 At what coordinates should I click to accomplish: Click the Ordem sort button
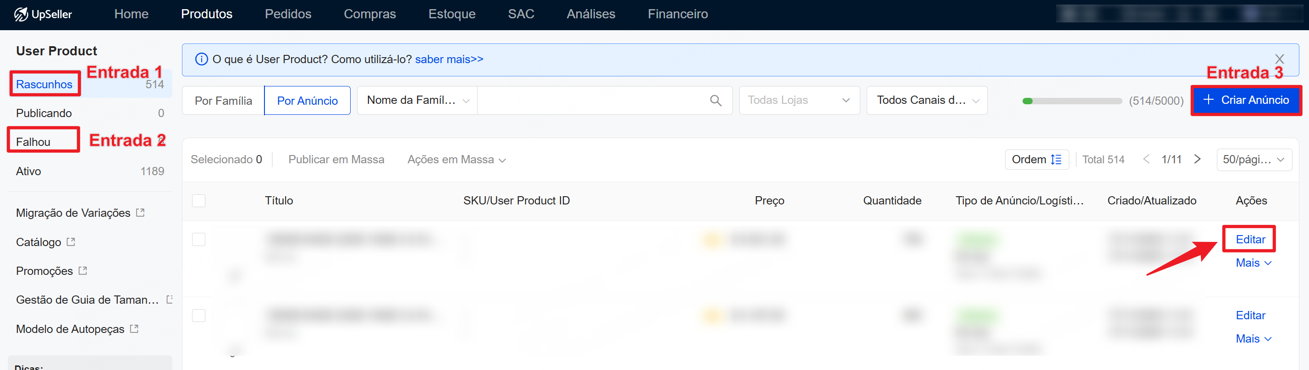pos(1036,159)
